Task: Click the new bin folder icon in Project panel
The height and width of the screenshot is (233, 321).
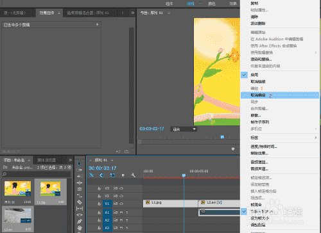Action: click(x=5, y=167)
